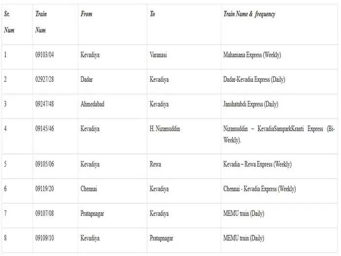Click the Mahamana Express (Weekly) cell

point(252,55)
